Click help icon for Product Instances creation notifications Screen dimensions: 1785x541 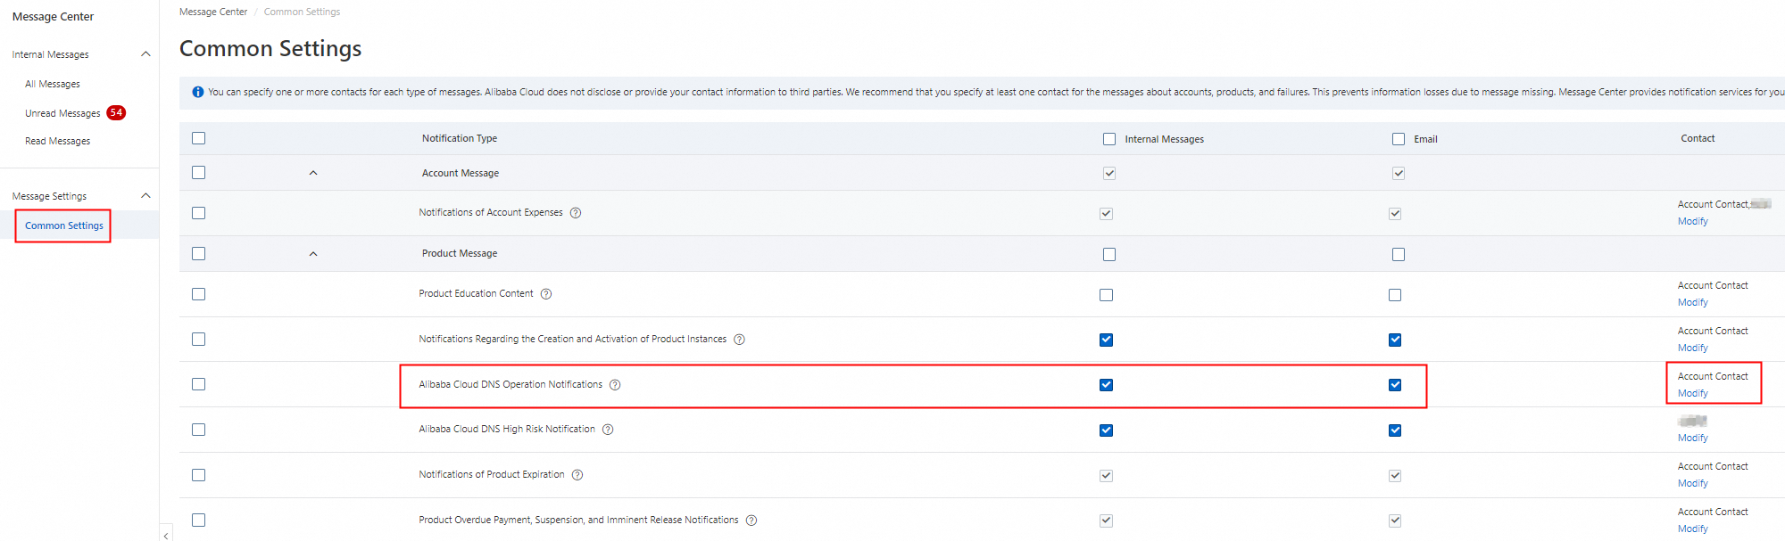point(739,340)
